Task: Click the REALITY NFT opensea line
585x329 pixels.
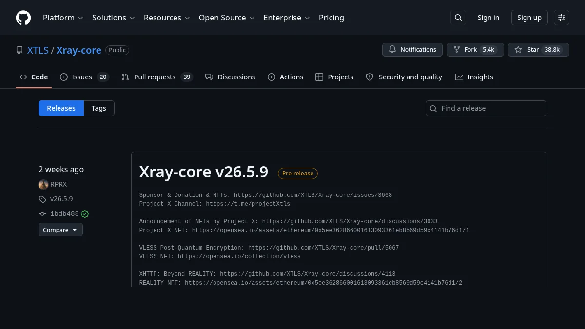Action: (301, 283)
